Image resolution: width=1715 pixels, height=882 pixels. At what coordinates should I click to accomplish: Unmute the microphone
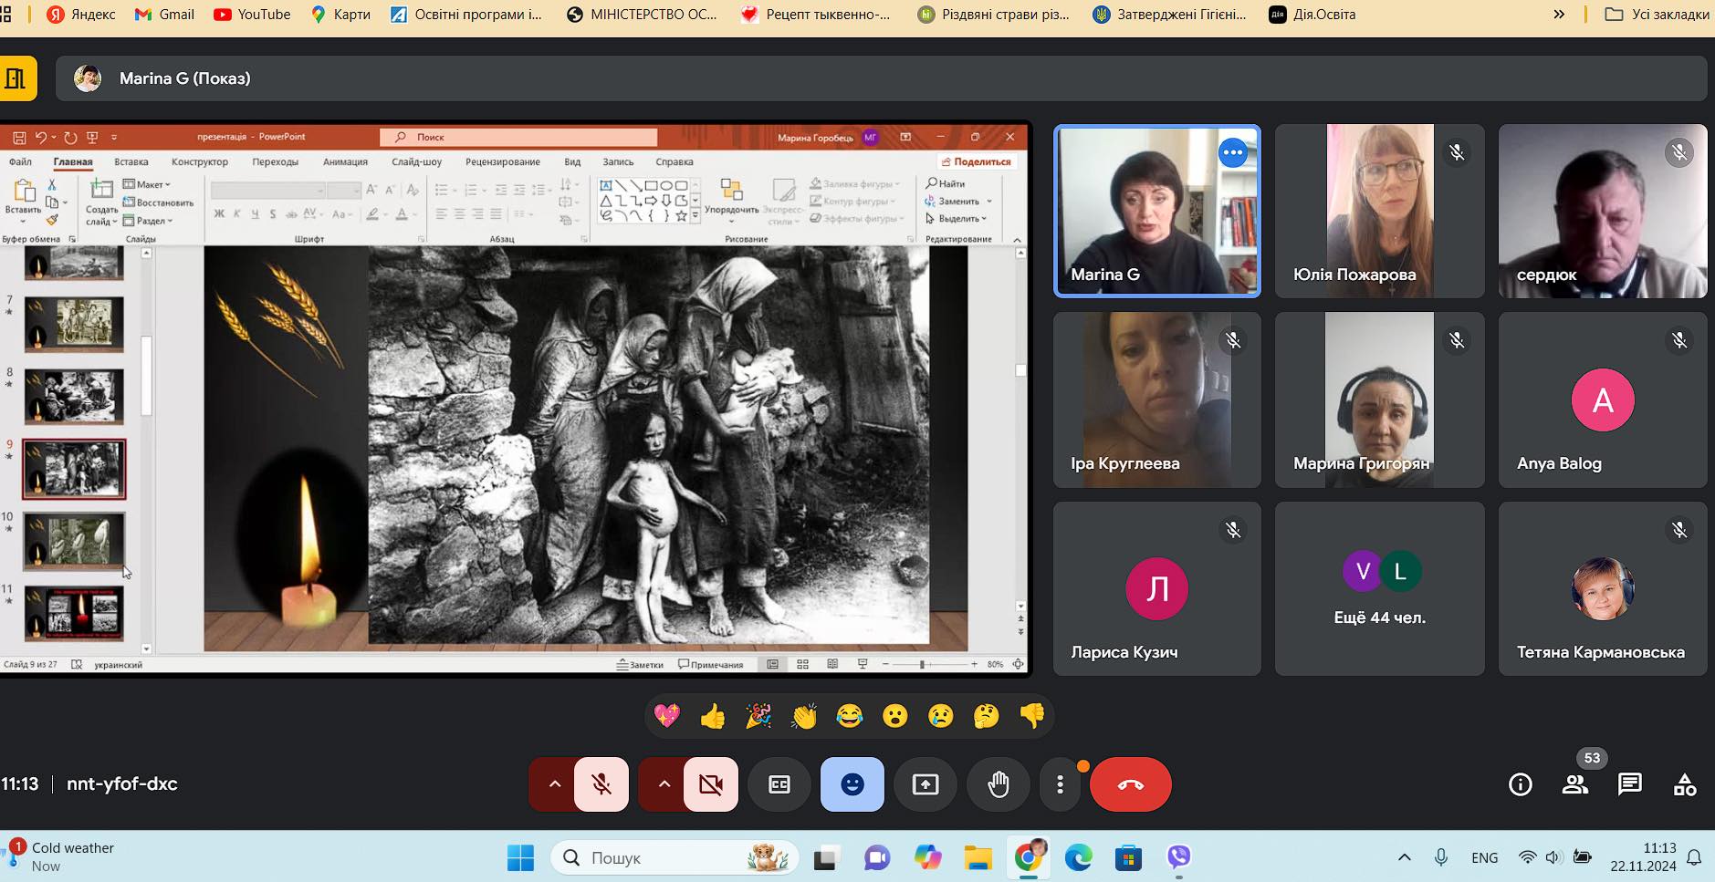point(601,784)
